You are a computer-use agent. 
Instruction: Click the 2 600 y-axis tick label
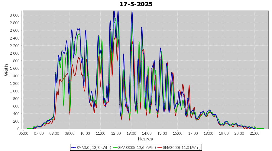pos(15,30)
